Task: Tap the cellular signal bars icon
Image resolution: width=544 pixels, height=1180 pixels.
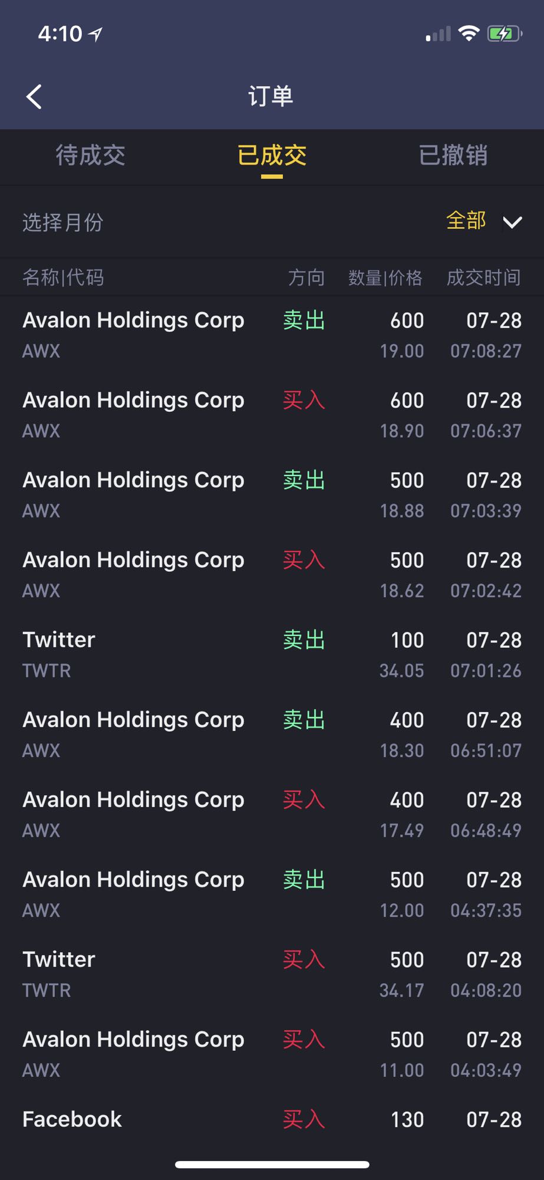Action: click(x=438, y=34)
